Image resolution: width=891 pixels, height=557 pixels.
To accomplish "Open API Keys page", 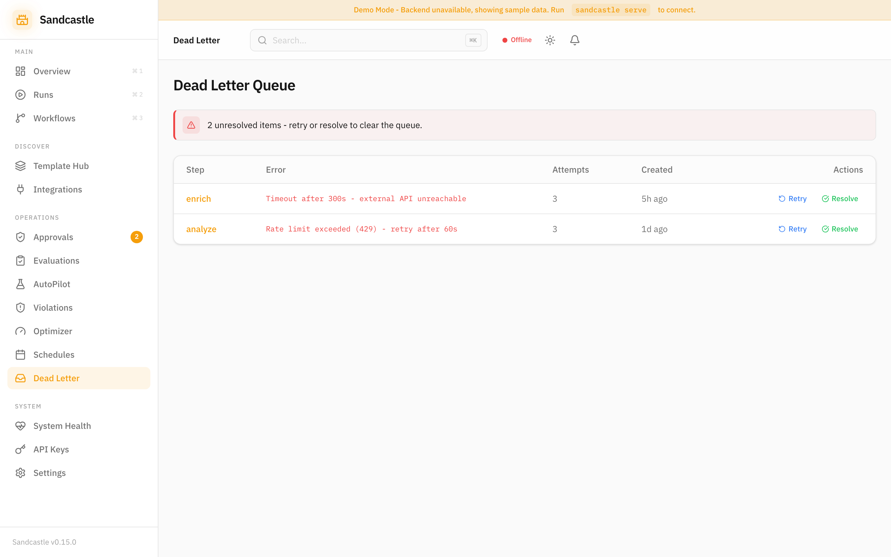I will point(51,449).
